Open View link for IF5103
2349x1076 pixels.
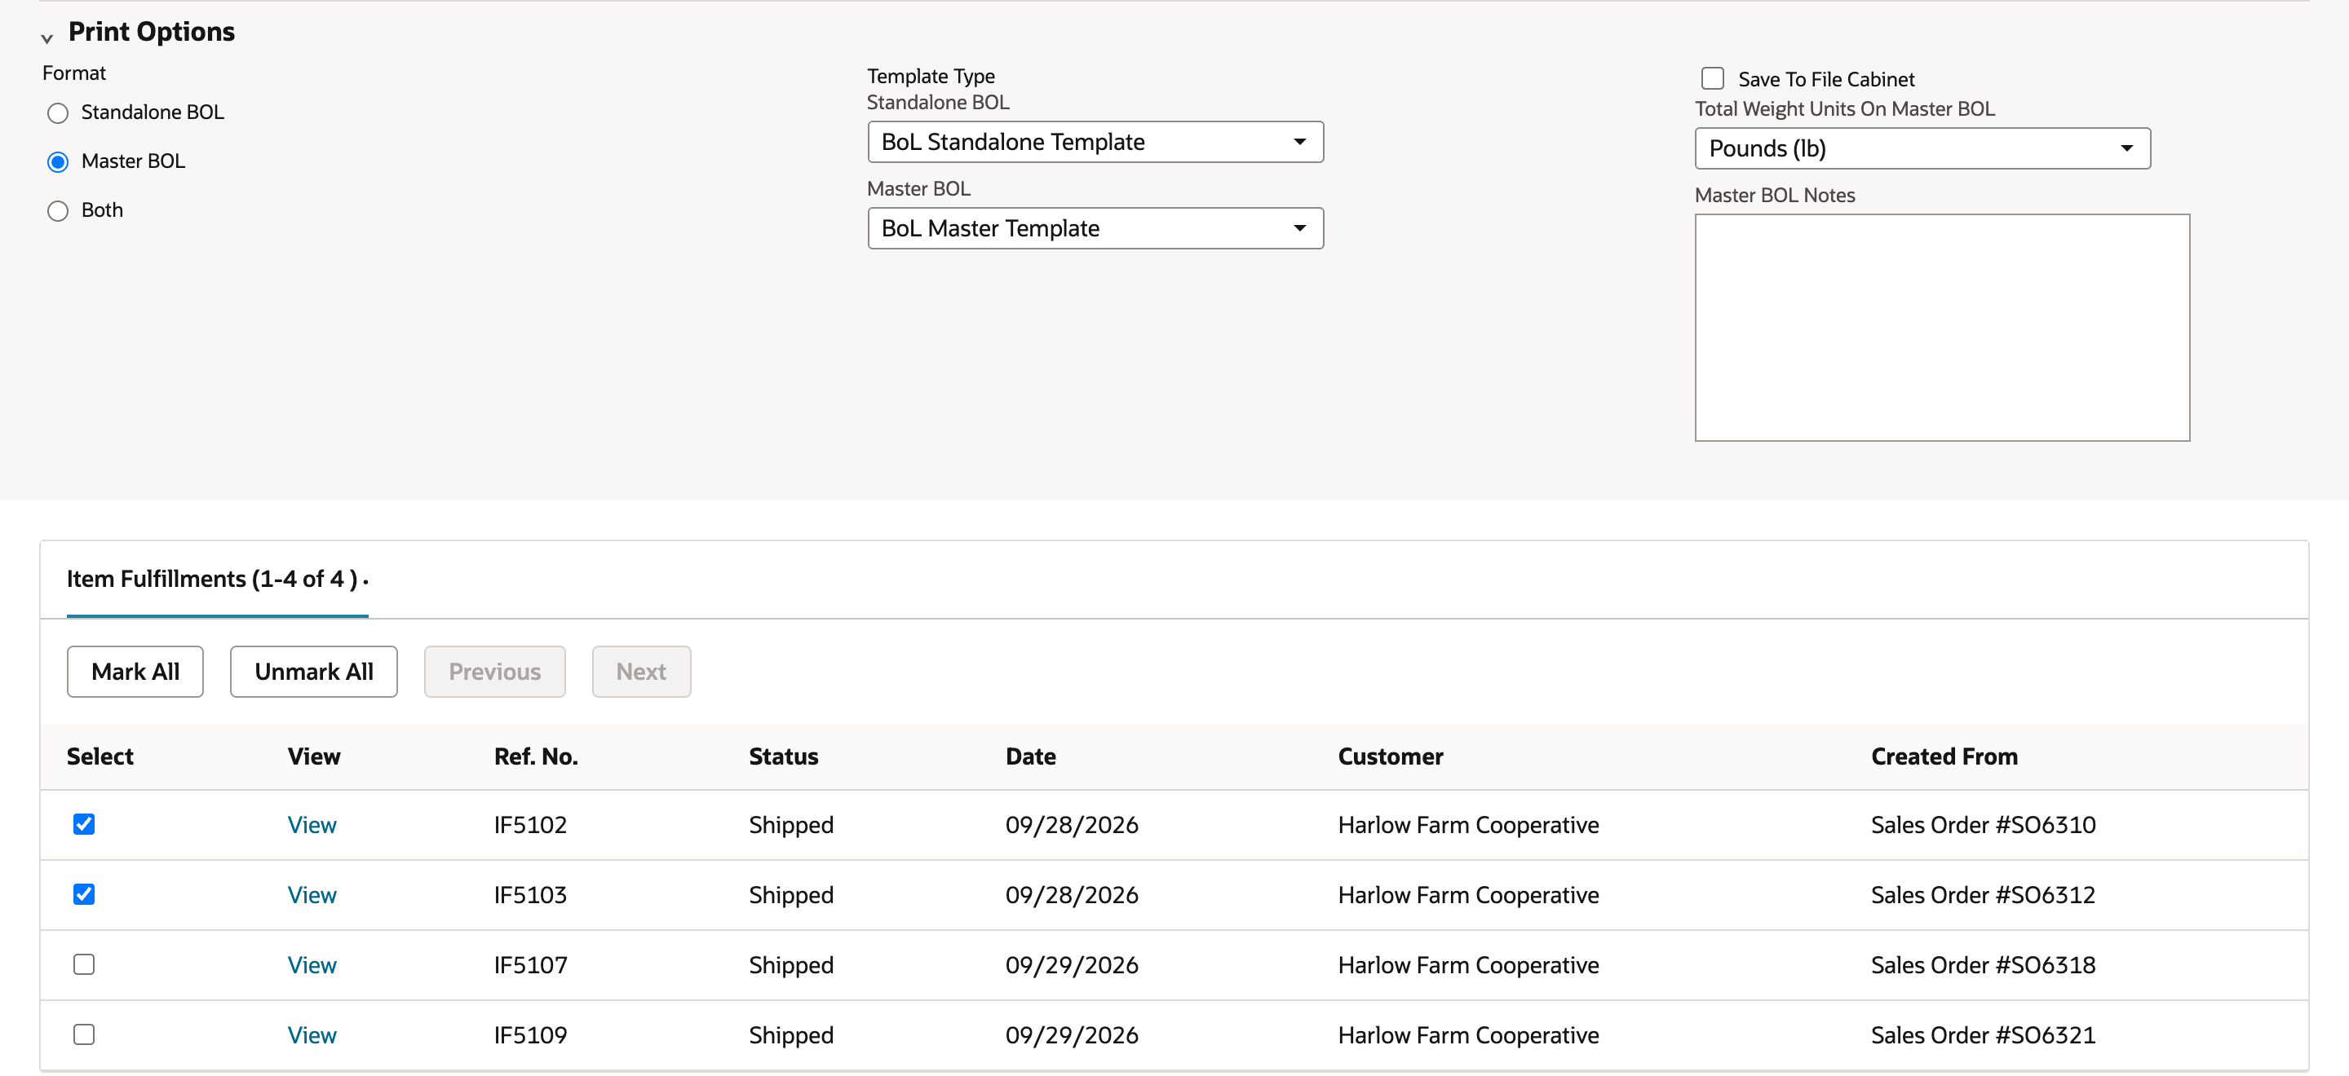tap(312, 896)
